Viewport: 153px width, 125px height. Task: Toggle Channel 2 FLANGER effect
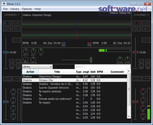pos(146,79)
